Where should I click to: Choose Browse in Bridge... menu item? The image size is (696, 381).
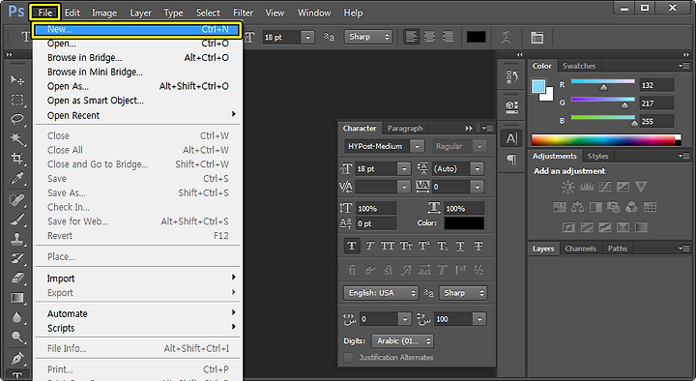coord(137,58)
